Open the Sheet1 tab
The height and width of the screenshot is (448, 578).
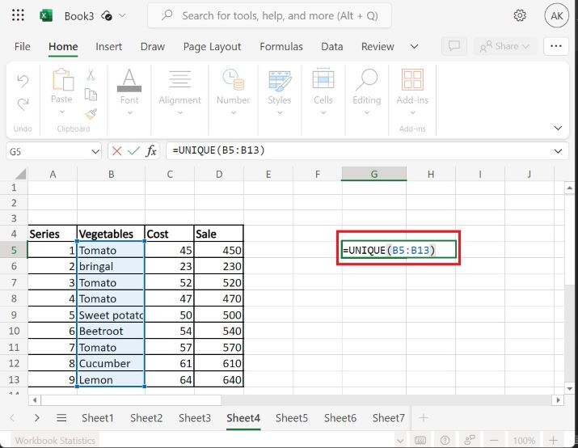(x=98, y=418)
